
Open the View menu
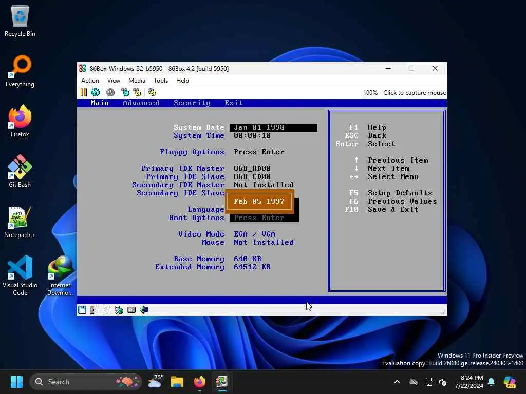pos(114,81)
